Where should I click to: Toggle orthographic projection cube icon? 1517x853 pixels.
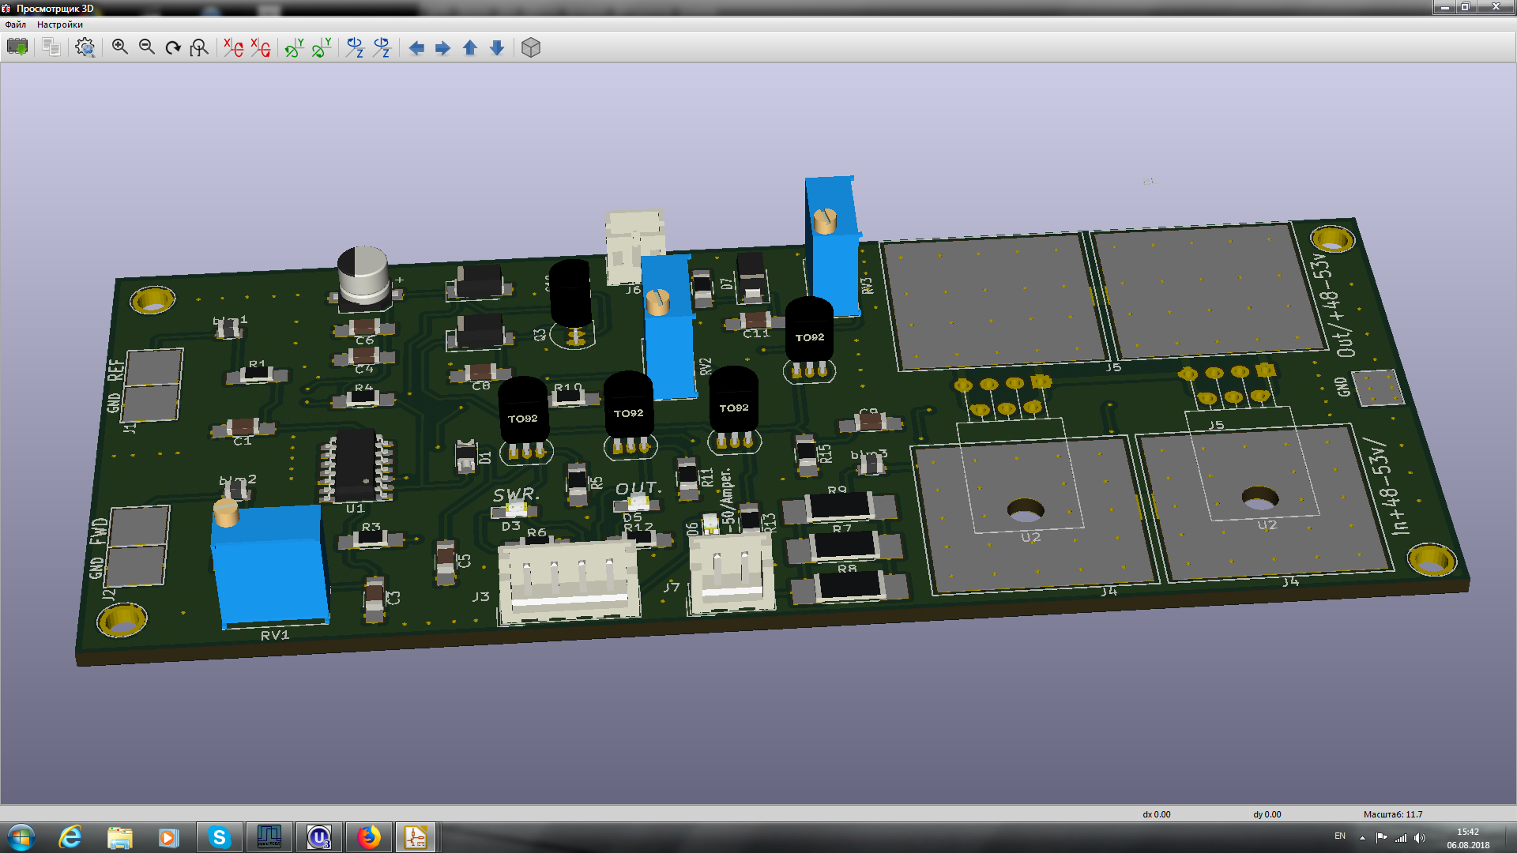point(531,47)
